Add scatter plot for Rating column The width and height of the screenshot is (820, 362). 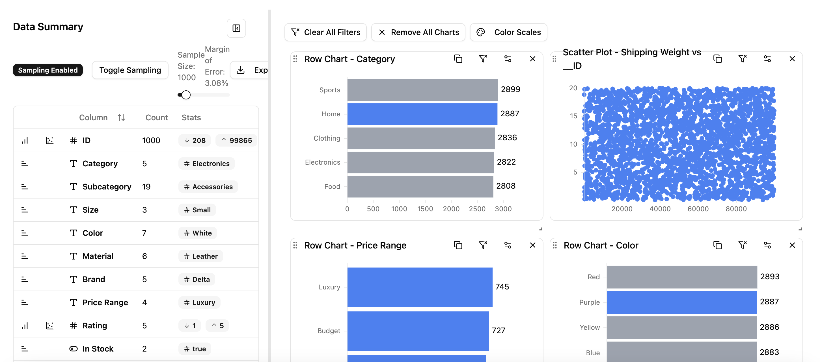pos(50,326)
